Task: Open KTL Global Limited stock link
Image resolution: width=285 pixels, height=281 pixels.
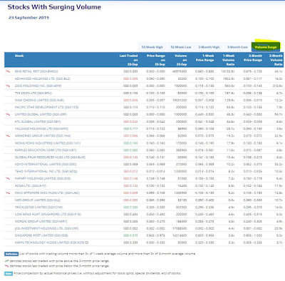Action: coord(38,121)
